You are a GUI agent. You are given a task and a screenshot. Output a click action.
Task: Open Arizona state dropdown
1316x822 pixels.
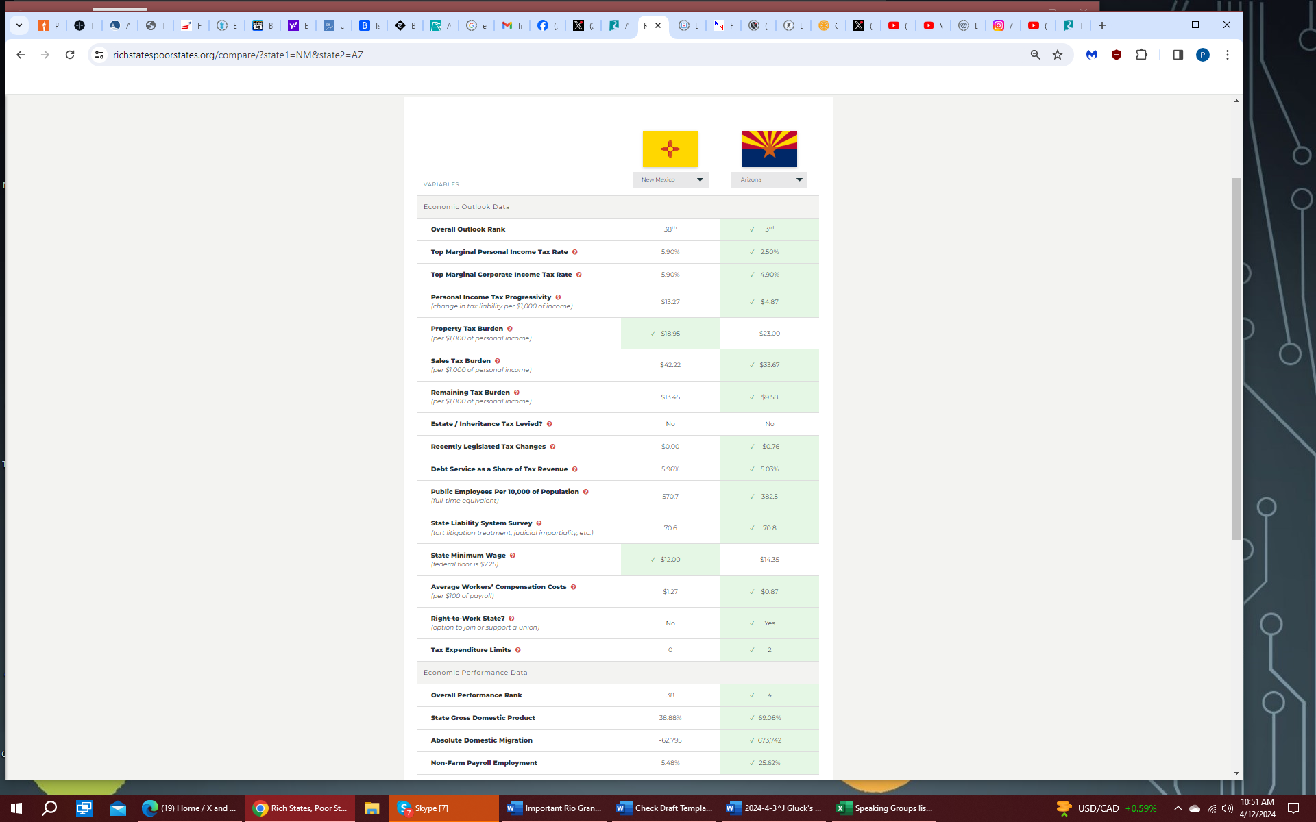(x=769, y=179)
